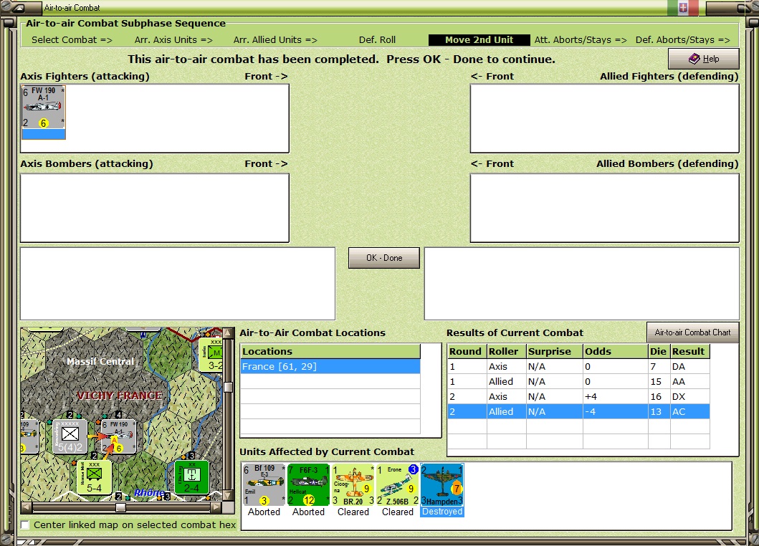Viewport: 759px width, 546px height.
Task: Click the Locations column header
Action: click(x=330, y=351)
